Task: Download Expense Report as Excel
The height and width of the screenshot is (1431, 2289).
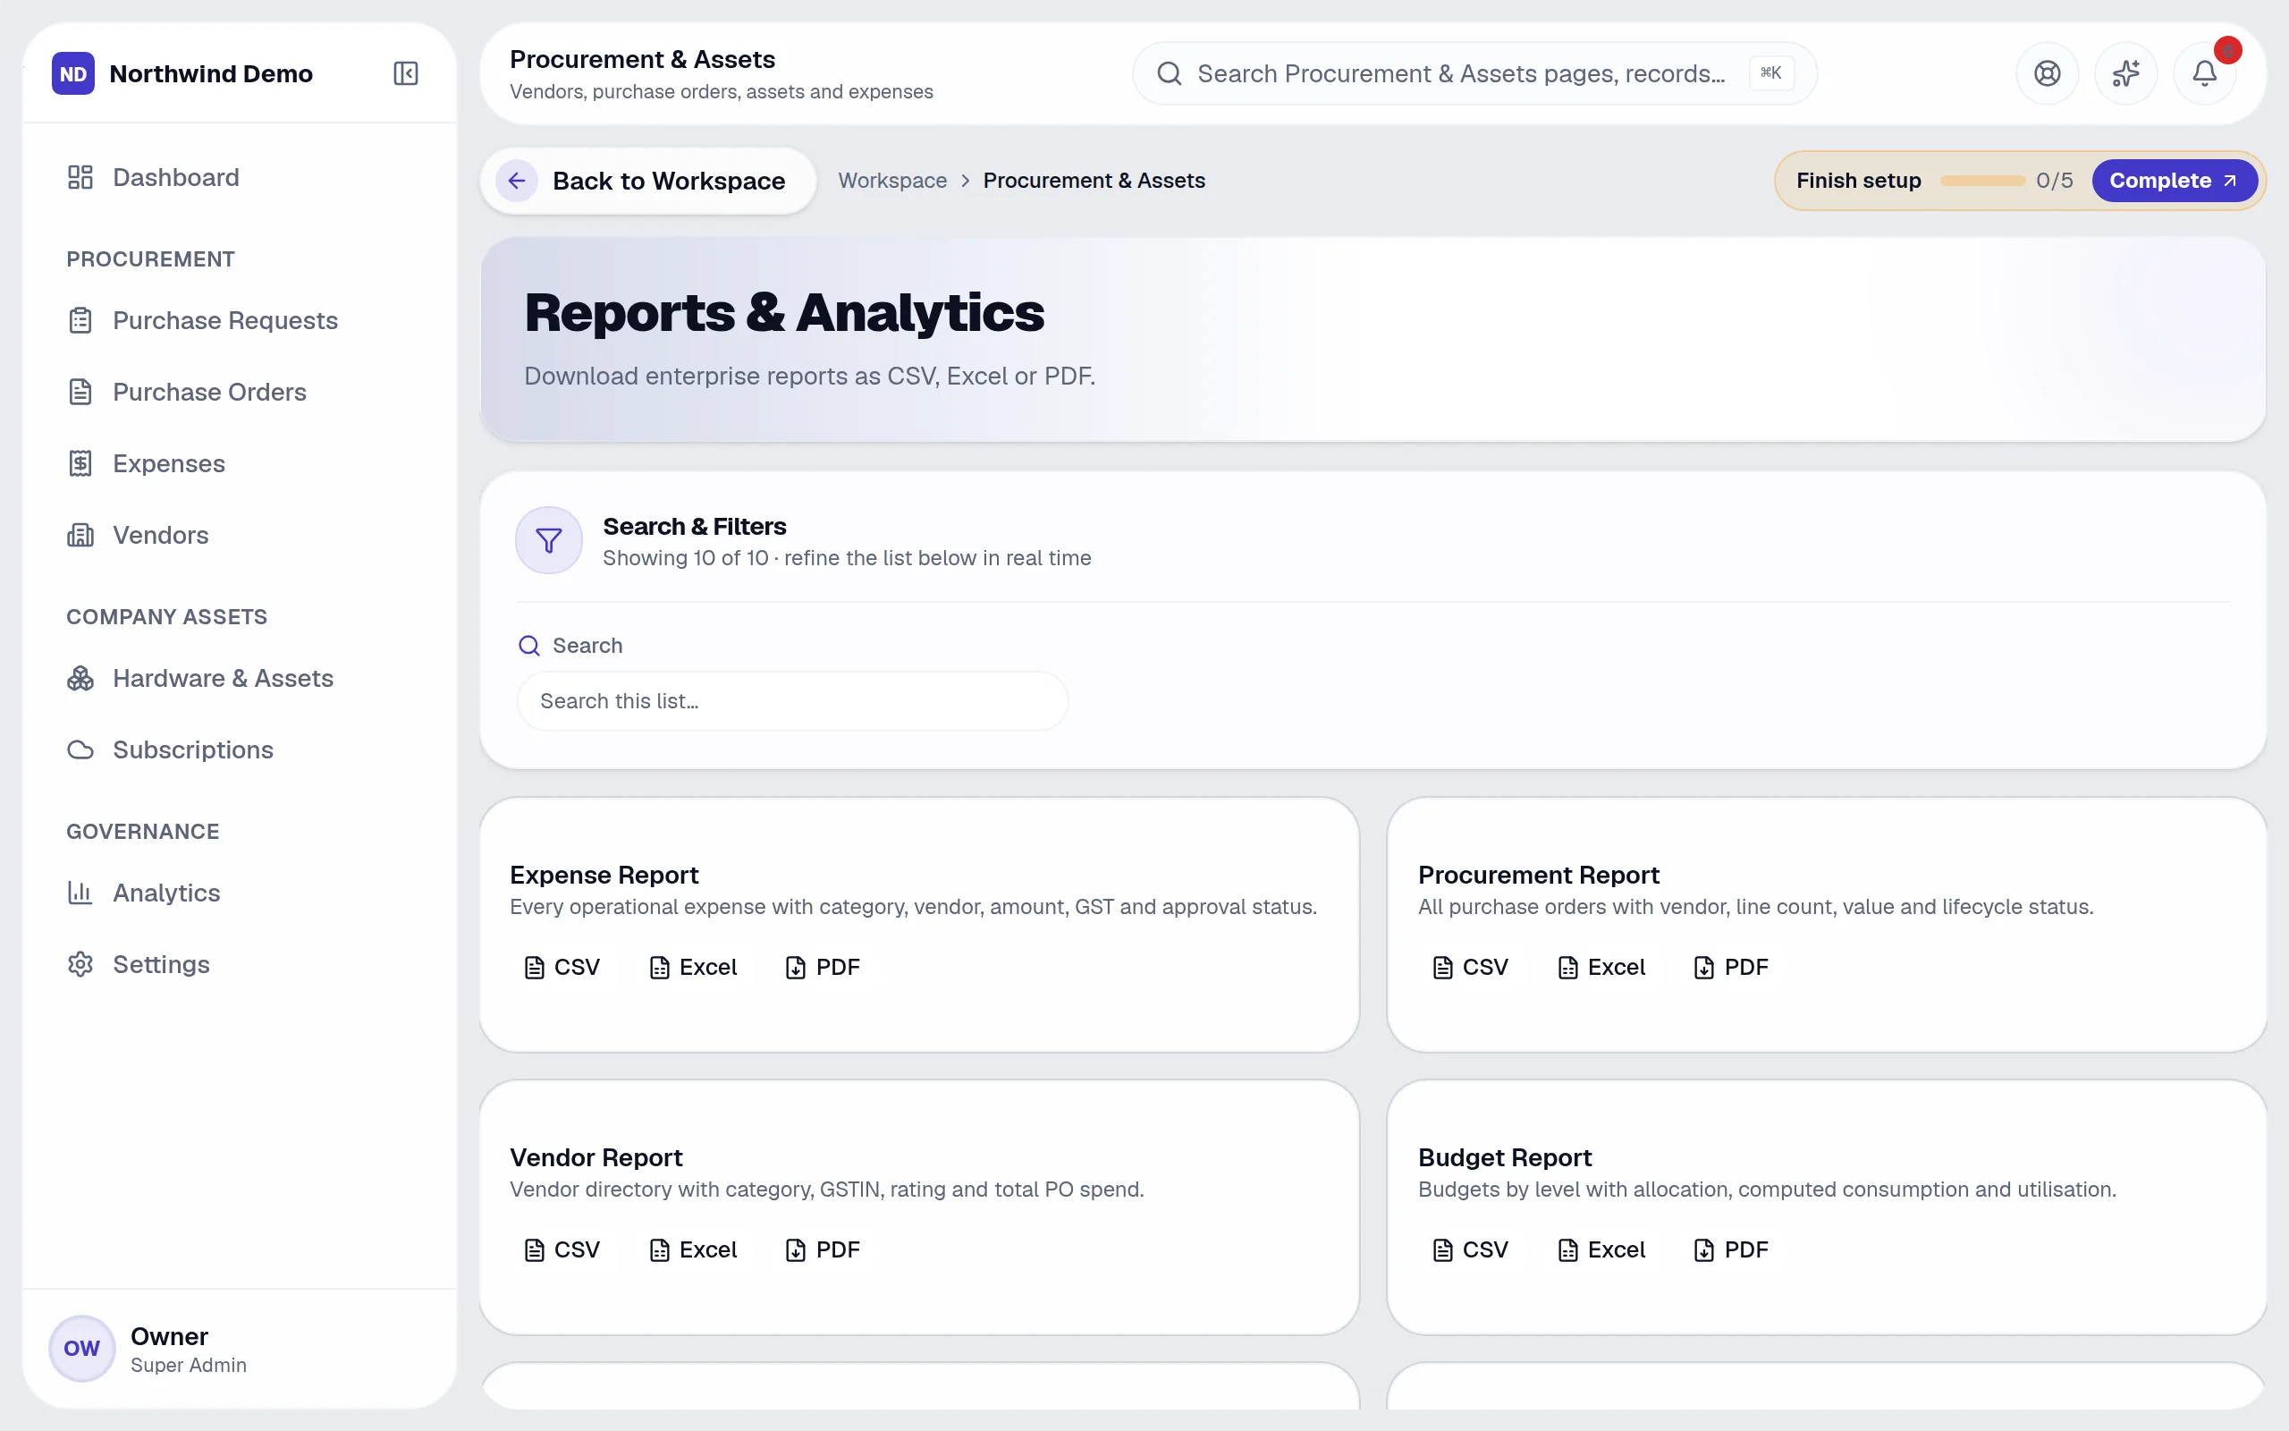Action: click(693, 967)
